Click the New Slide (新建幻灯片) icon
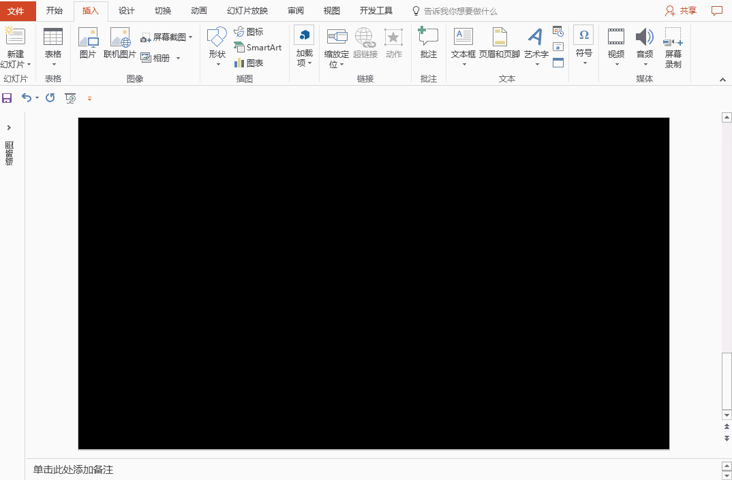This screenshot has width=732, height=480. click(x=15, y=36)
